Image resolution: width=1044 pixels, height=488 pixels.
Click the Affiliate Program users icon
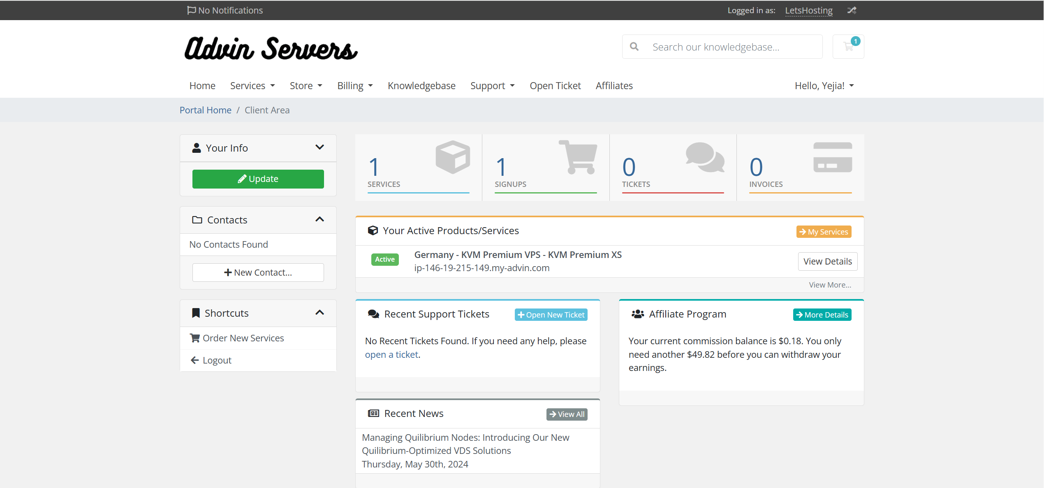coord(638,314)
